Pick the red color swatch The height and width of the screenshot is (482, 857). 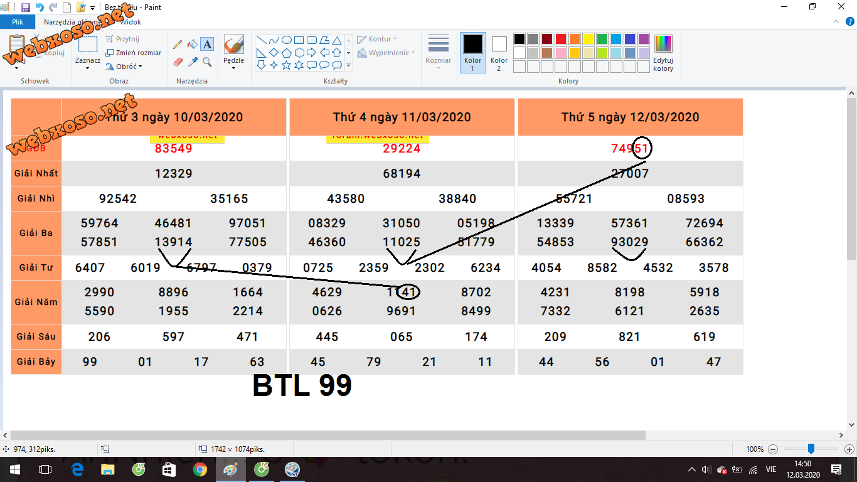(560, 39)
